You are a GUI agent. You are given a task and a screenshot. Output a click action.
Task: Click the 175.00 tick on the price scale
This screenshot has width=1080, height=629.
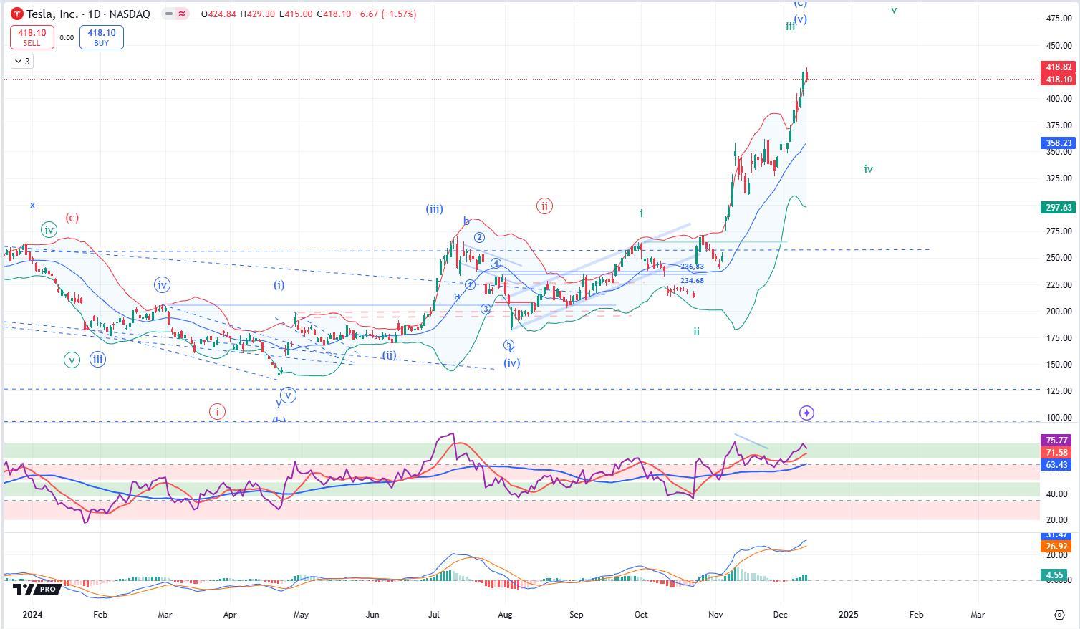click(1059, 338)
